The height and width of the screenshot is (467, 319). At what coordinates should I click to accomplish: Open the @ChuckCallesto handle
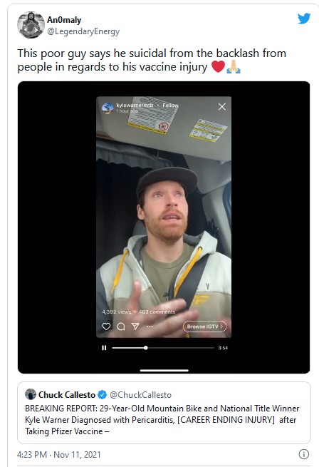point(140,395)
